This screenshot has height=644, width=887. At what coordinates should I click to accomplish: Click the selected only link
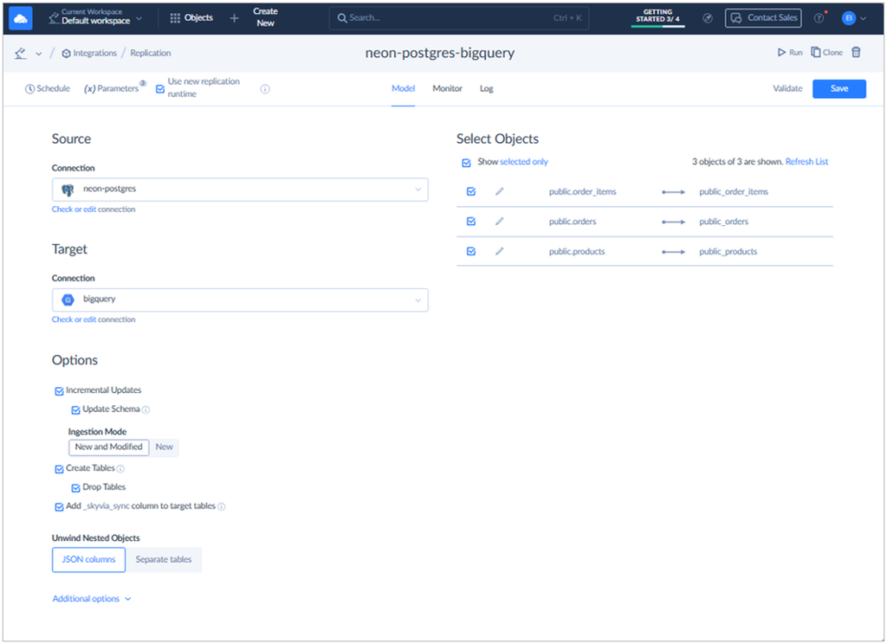coord(524,162)
